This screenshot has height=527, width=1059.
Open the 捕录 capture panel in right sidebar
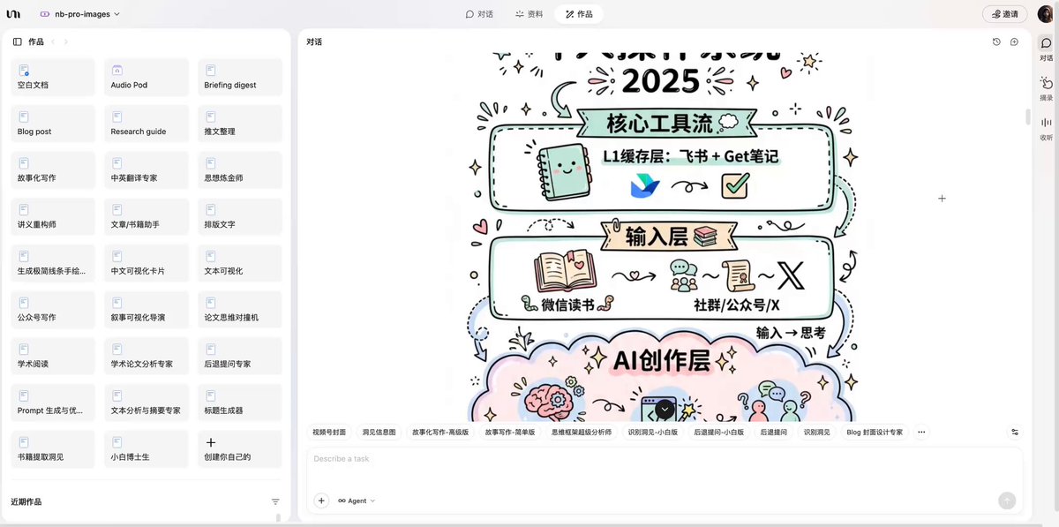[x=1045, y=86]
